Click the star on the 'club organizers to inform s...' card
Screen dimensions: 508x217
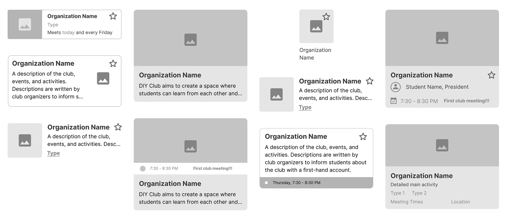[x=113, y=63]
